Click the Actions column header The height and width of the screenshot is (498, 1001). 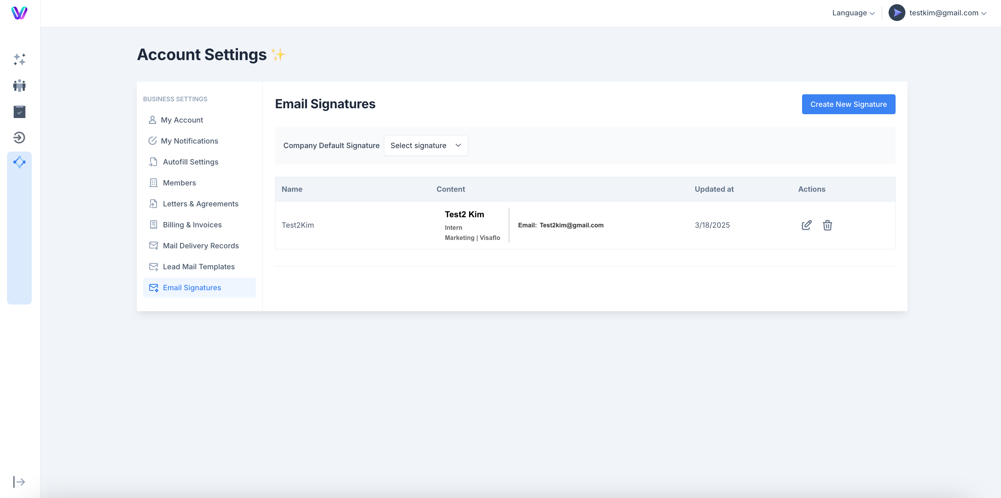(x=811, y=189)
